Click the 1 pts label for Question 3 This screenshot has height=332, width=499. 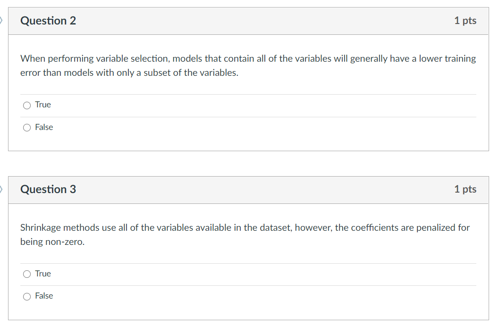[465, 189]
